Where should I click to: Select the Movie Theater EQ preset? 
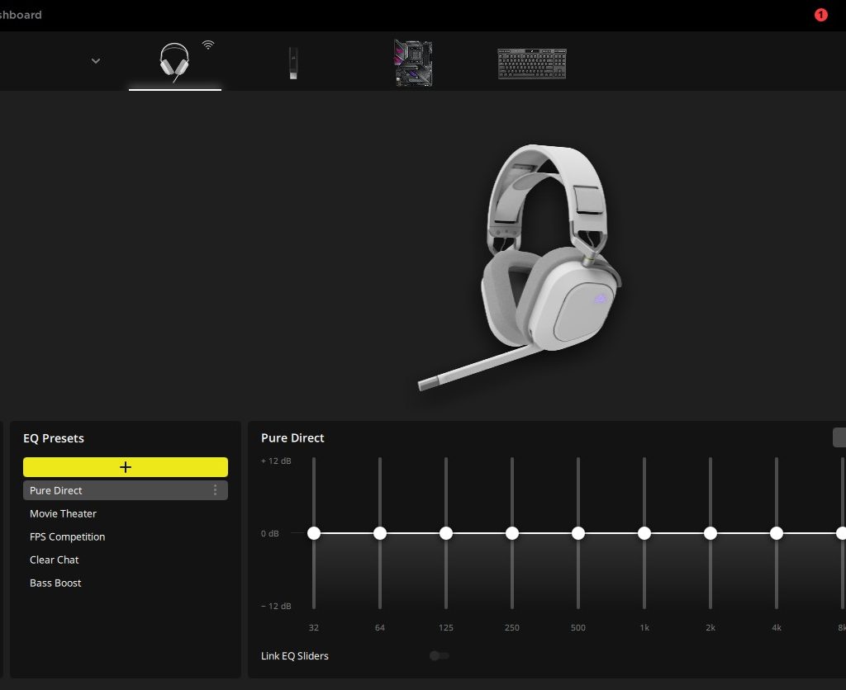[x=63, y=513]
